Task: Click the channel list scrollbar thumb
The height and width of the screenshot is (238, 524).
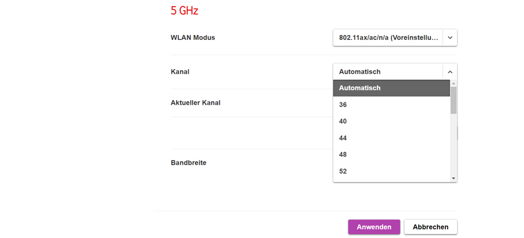Action: (454, 100)
